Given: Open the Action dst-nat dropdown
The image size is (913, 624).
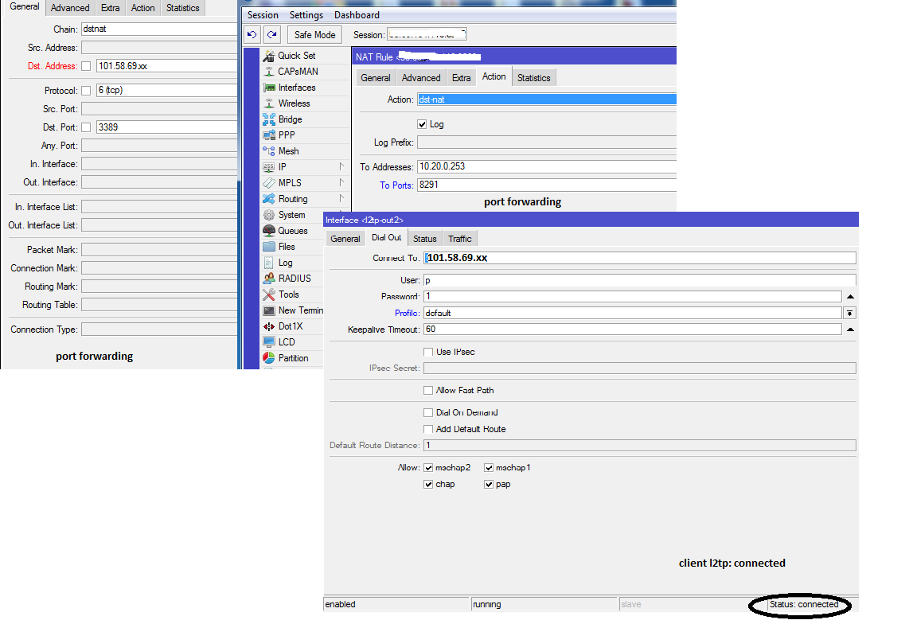Looking at the screenshot, I should [x=547, y=99].
